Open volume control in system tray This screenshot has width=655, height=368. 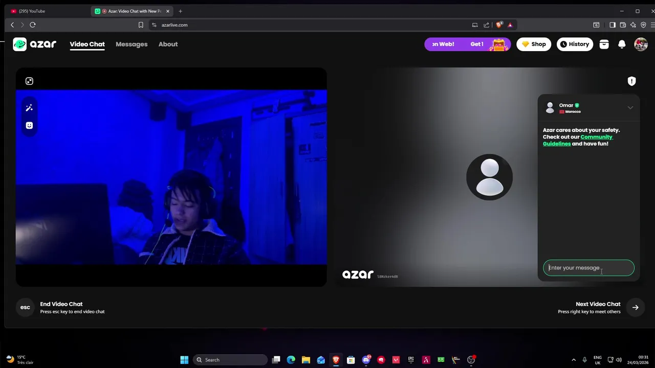click(619, 360)
